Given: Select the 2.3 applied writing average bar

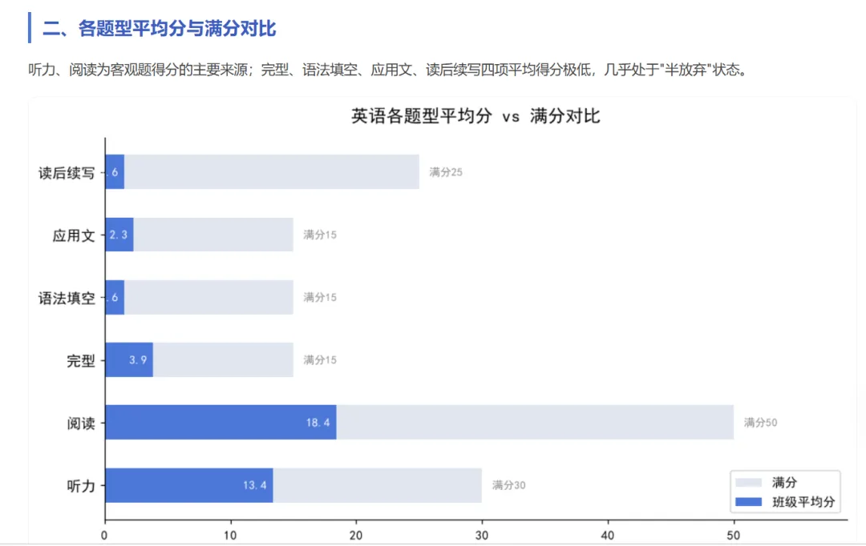Looking at the screenshot, I should coord(119,235).
